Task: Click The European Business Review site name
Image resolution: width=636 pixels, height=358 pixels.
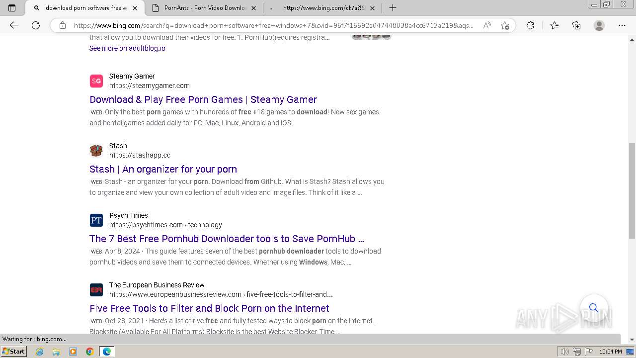Action: tap(157, 285)
